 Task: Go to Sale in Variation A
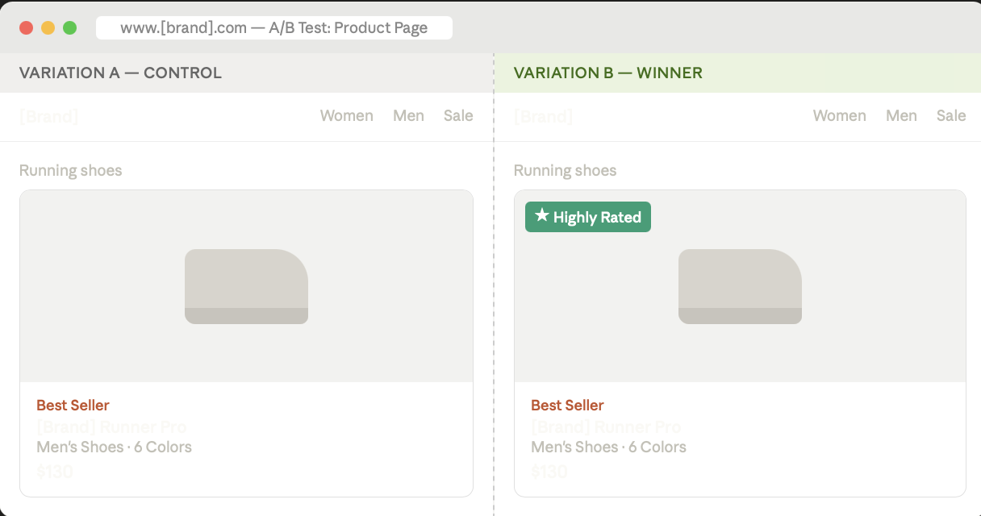point(458,116)
